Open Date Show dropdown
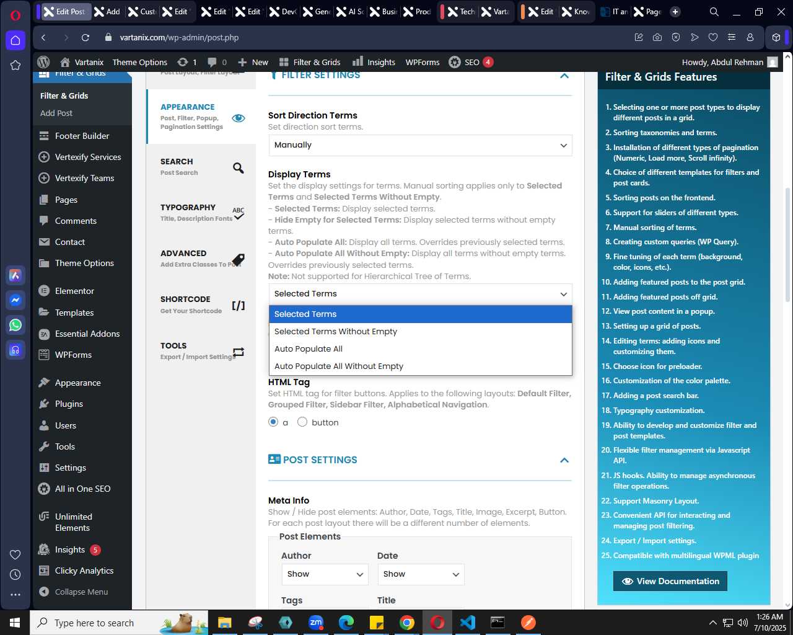The width and height of the screenshot is (793, 635). (421, 574)
